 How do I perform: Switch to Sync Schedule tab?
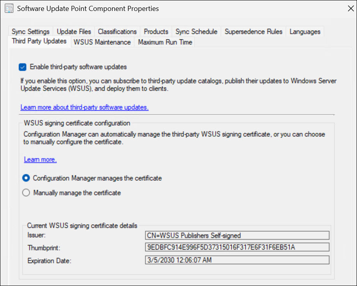click(x=196, y=32)
